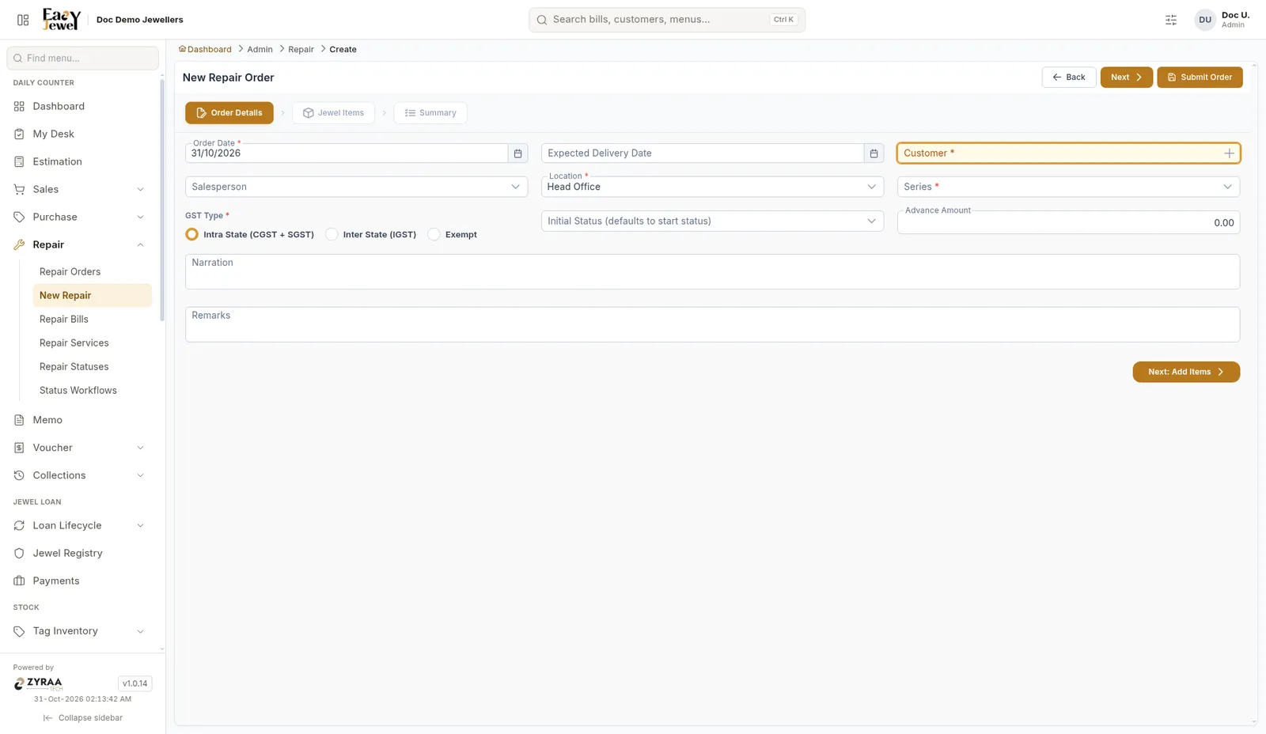Click the Estimation sidebar icon
Screen dimensions: 1266x734
pos(19,161)
